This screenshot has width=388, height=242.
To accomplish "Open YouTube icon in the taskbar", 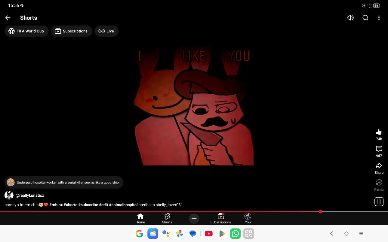I will [x=209, y=234].
